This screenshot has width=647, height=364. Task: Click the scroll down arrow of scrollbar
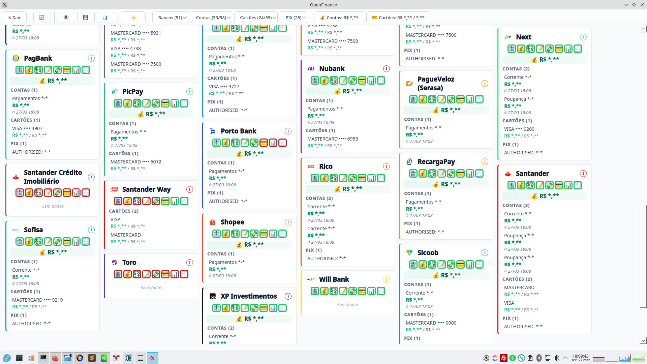(643, 341)
